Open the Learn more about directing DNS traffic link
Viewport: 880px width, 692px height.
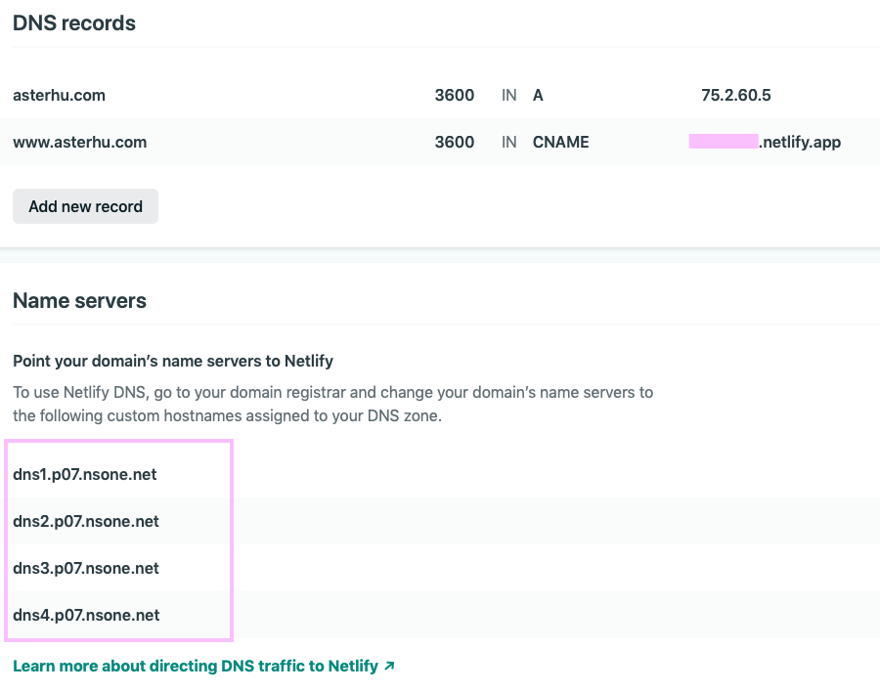click(x=203, y=667)
